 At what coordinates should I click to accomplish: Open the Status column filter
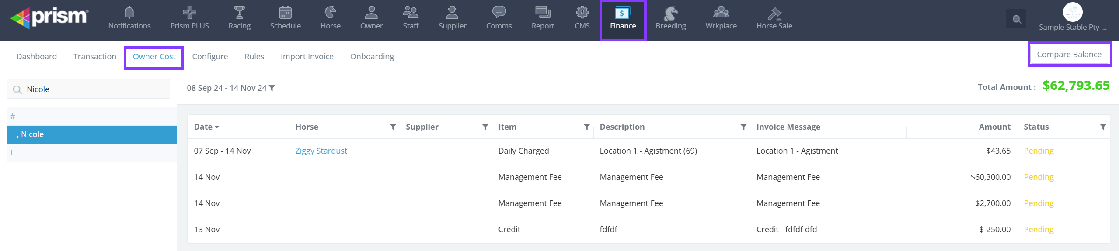(1103, 127)
